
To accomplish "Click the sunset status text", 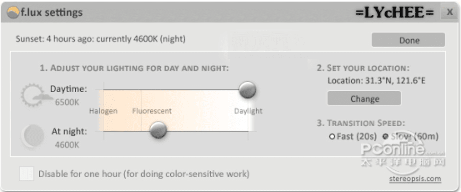I will (x=101, y=39).
